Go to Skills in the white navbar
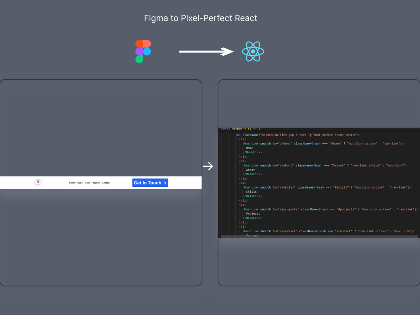The width and height of the screenshot is (420, 315). (88, 183)
